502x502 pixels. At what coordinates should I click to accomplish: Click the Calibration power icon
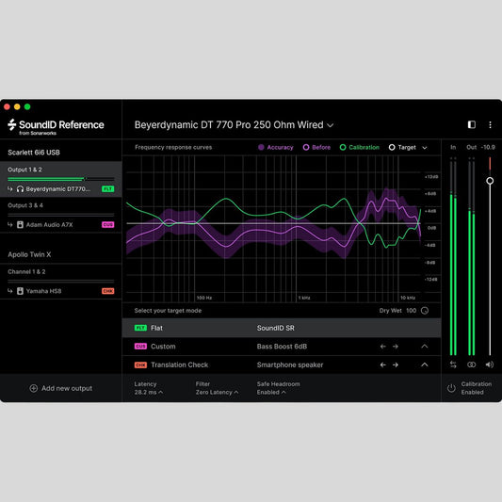tap(451, 388)
